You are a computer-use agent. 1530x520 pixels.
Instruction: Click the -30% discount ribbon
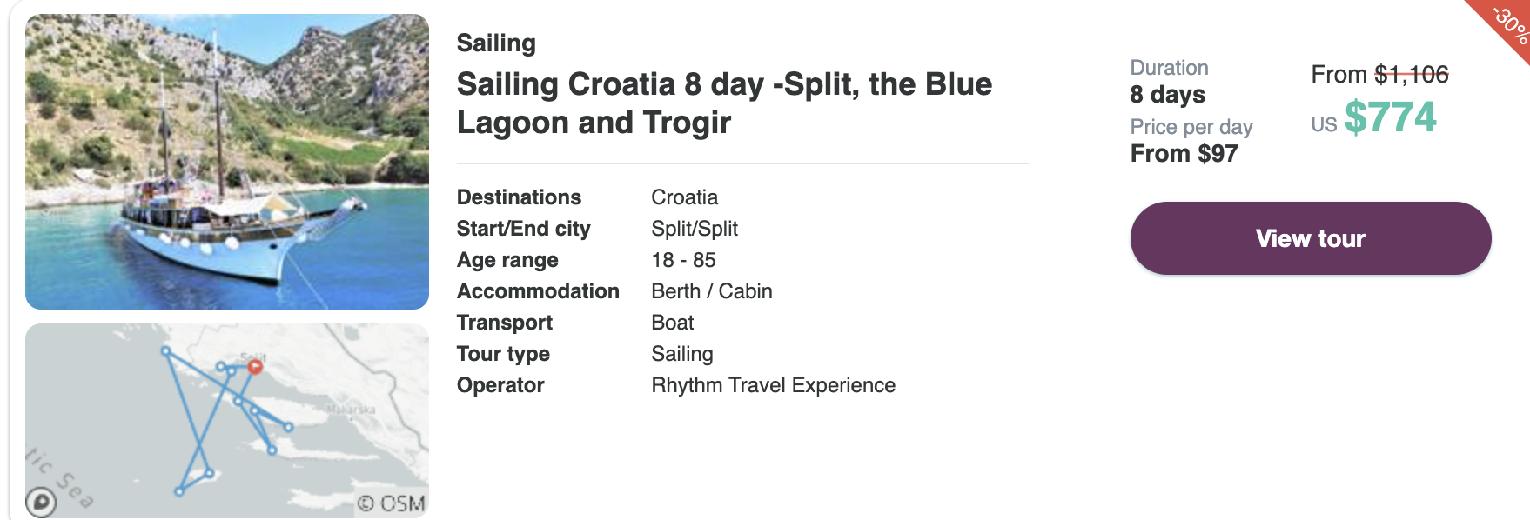coord(1504,26)
